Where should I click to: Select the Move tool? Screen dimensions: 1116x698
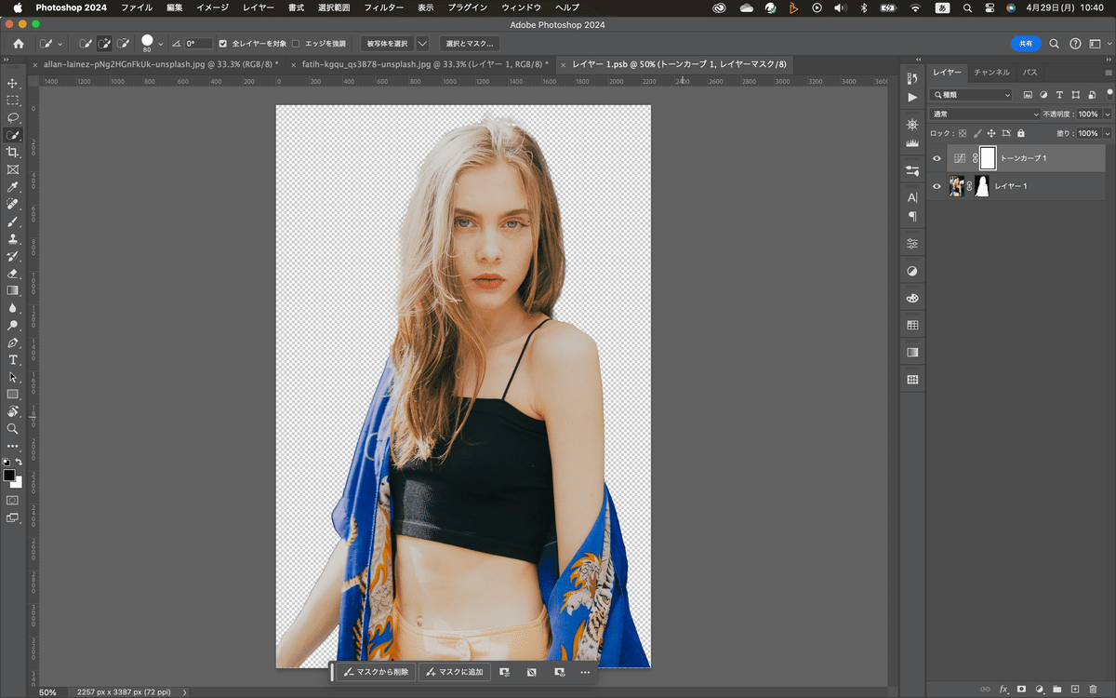pos(13,84)
